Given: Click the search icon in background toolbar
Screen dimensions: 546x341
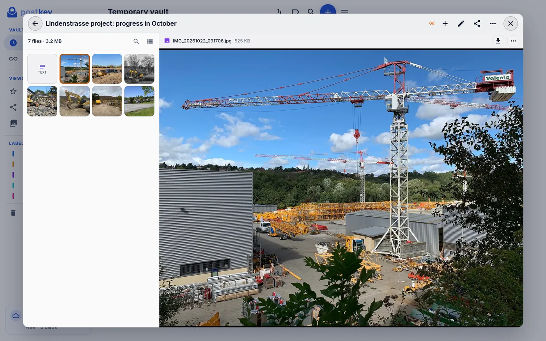Looking at the screenshot, I should [311, 12].
